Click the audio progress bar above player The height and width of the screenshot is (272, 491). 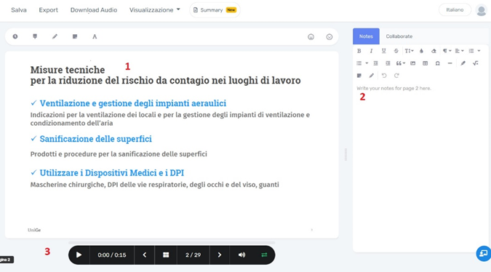172,243
